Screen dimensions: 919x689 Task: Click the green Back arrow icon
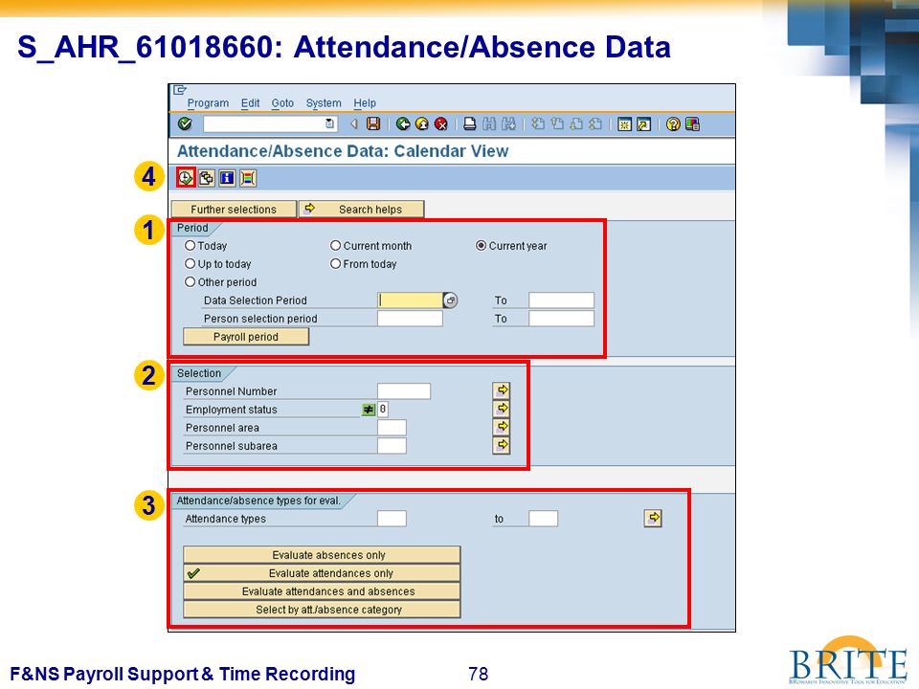pos(403,123)
